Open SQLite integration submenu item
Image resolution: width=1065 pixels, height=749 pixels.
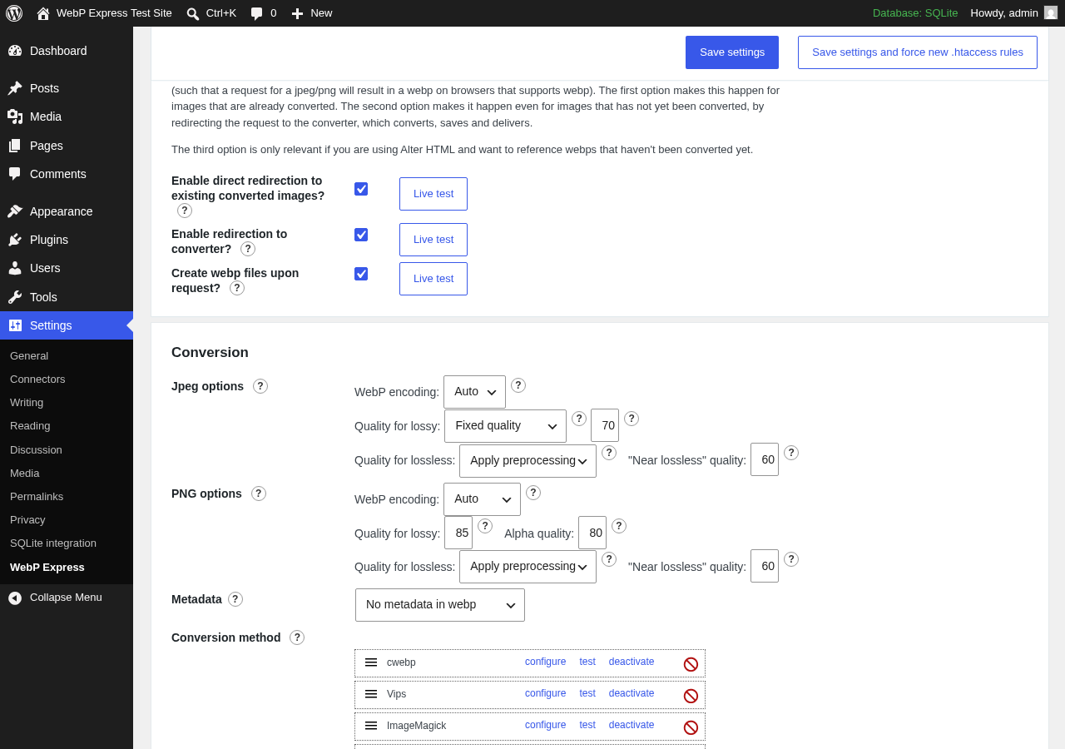53,543
